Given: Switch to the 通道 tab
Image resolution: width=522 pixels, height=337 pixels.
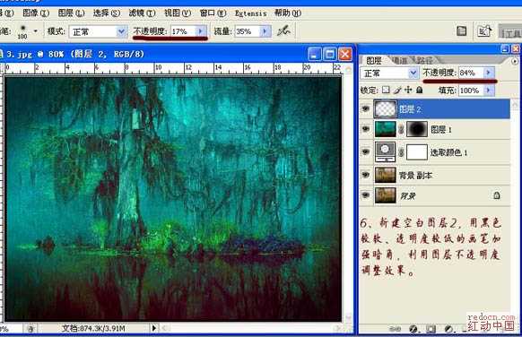Looking at the screenshot, I should tap(400, 61).
